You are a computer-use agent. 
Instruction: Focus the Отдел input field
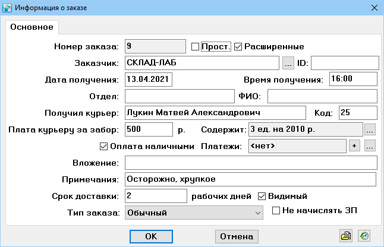pyautogui.click(x=180, y=96)
